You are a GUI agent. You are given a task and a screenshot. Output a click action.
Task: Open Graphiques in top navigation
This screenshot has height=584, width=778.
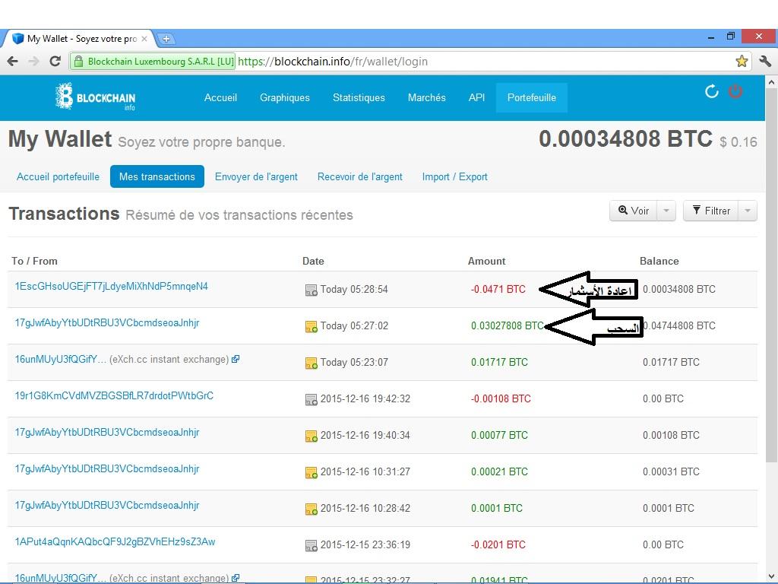tap(285, 97)
